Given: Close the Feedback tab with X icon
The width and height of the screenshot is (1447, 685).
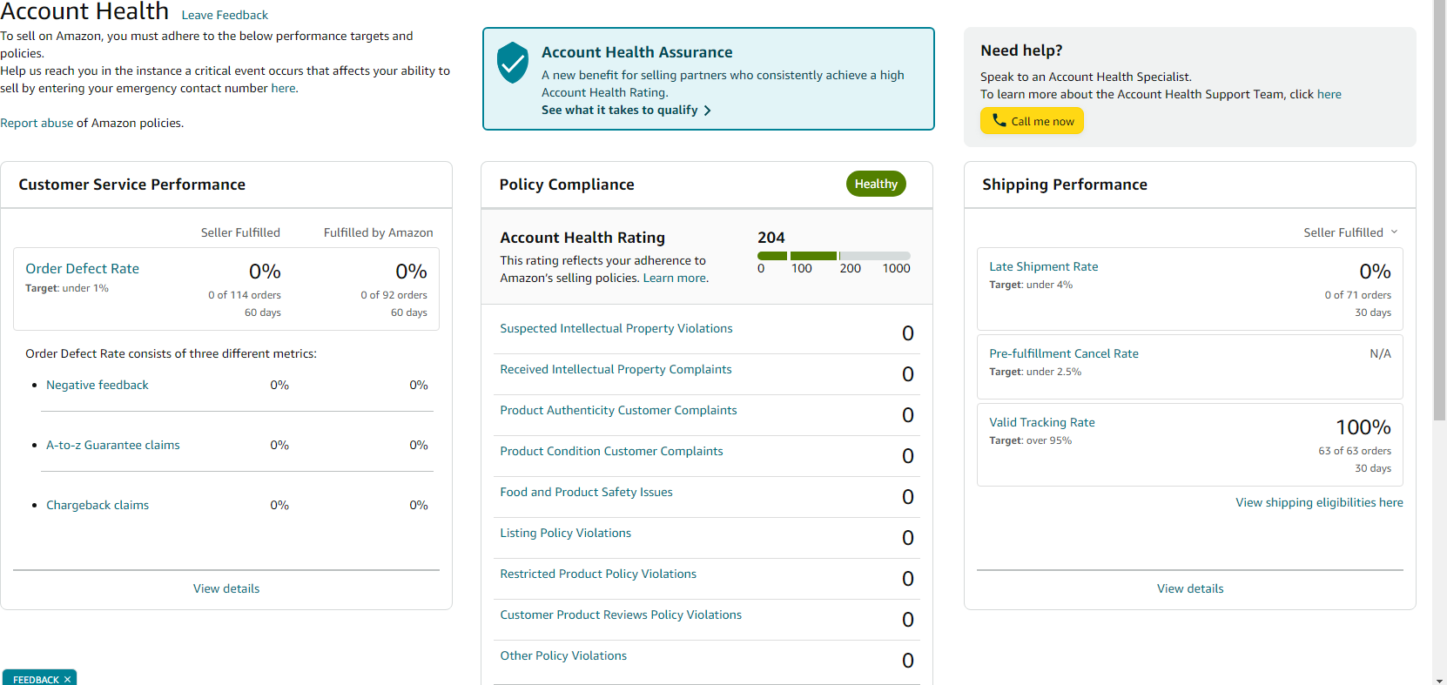Looking at the screenshot, I should tap(67, 680).
